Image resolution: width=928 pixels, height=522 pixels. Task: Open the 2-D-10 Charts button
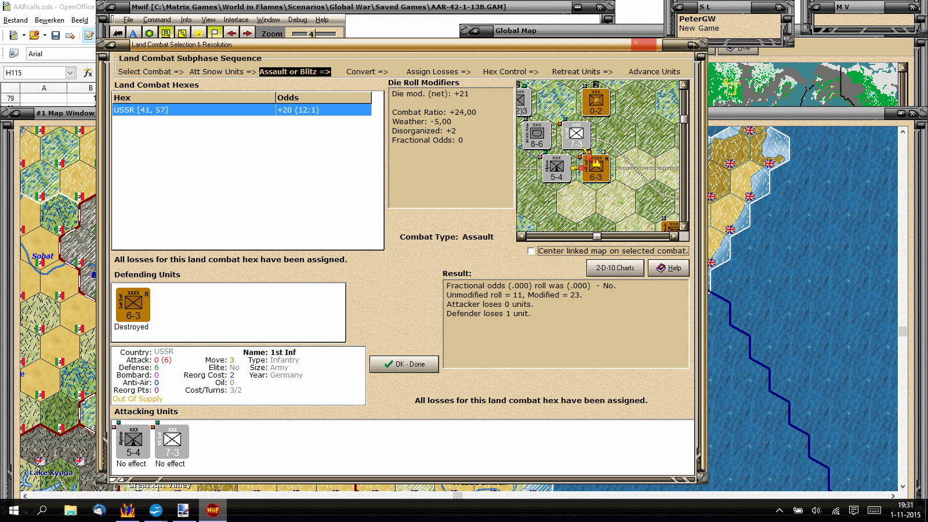615,268
